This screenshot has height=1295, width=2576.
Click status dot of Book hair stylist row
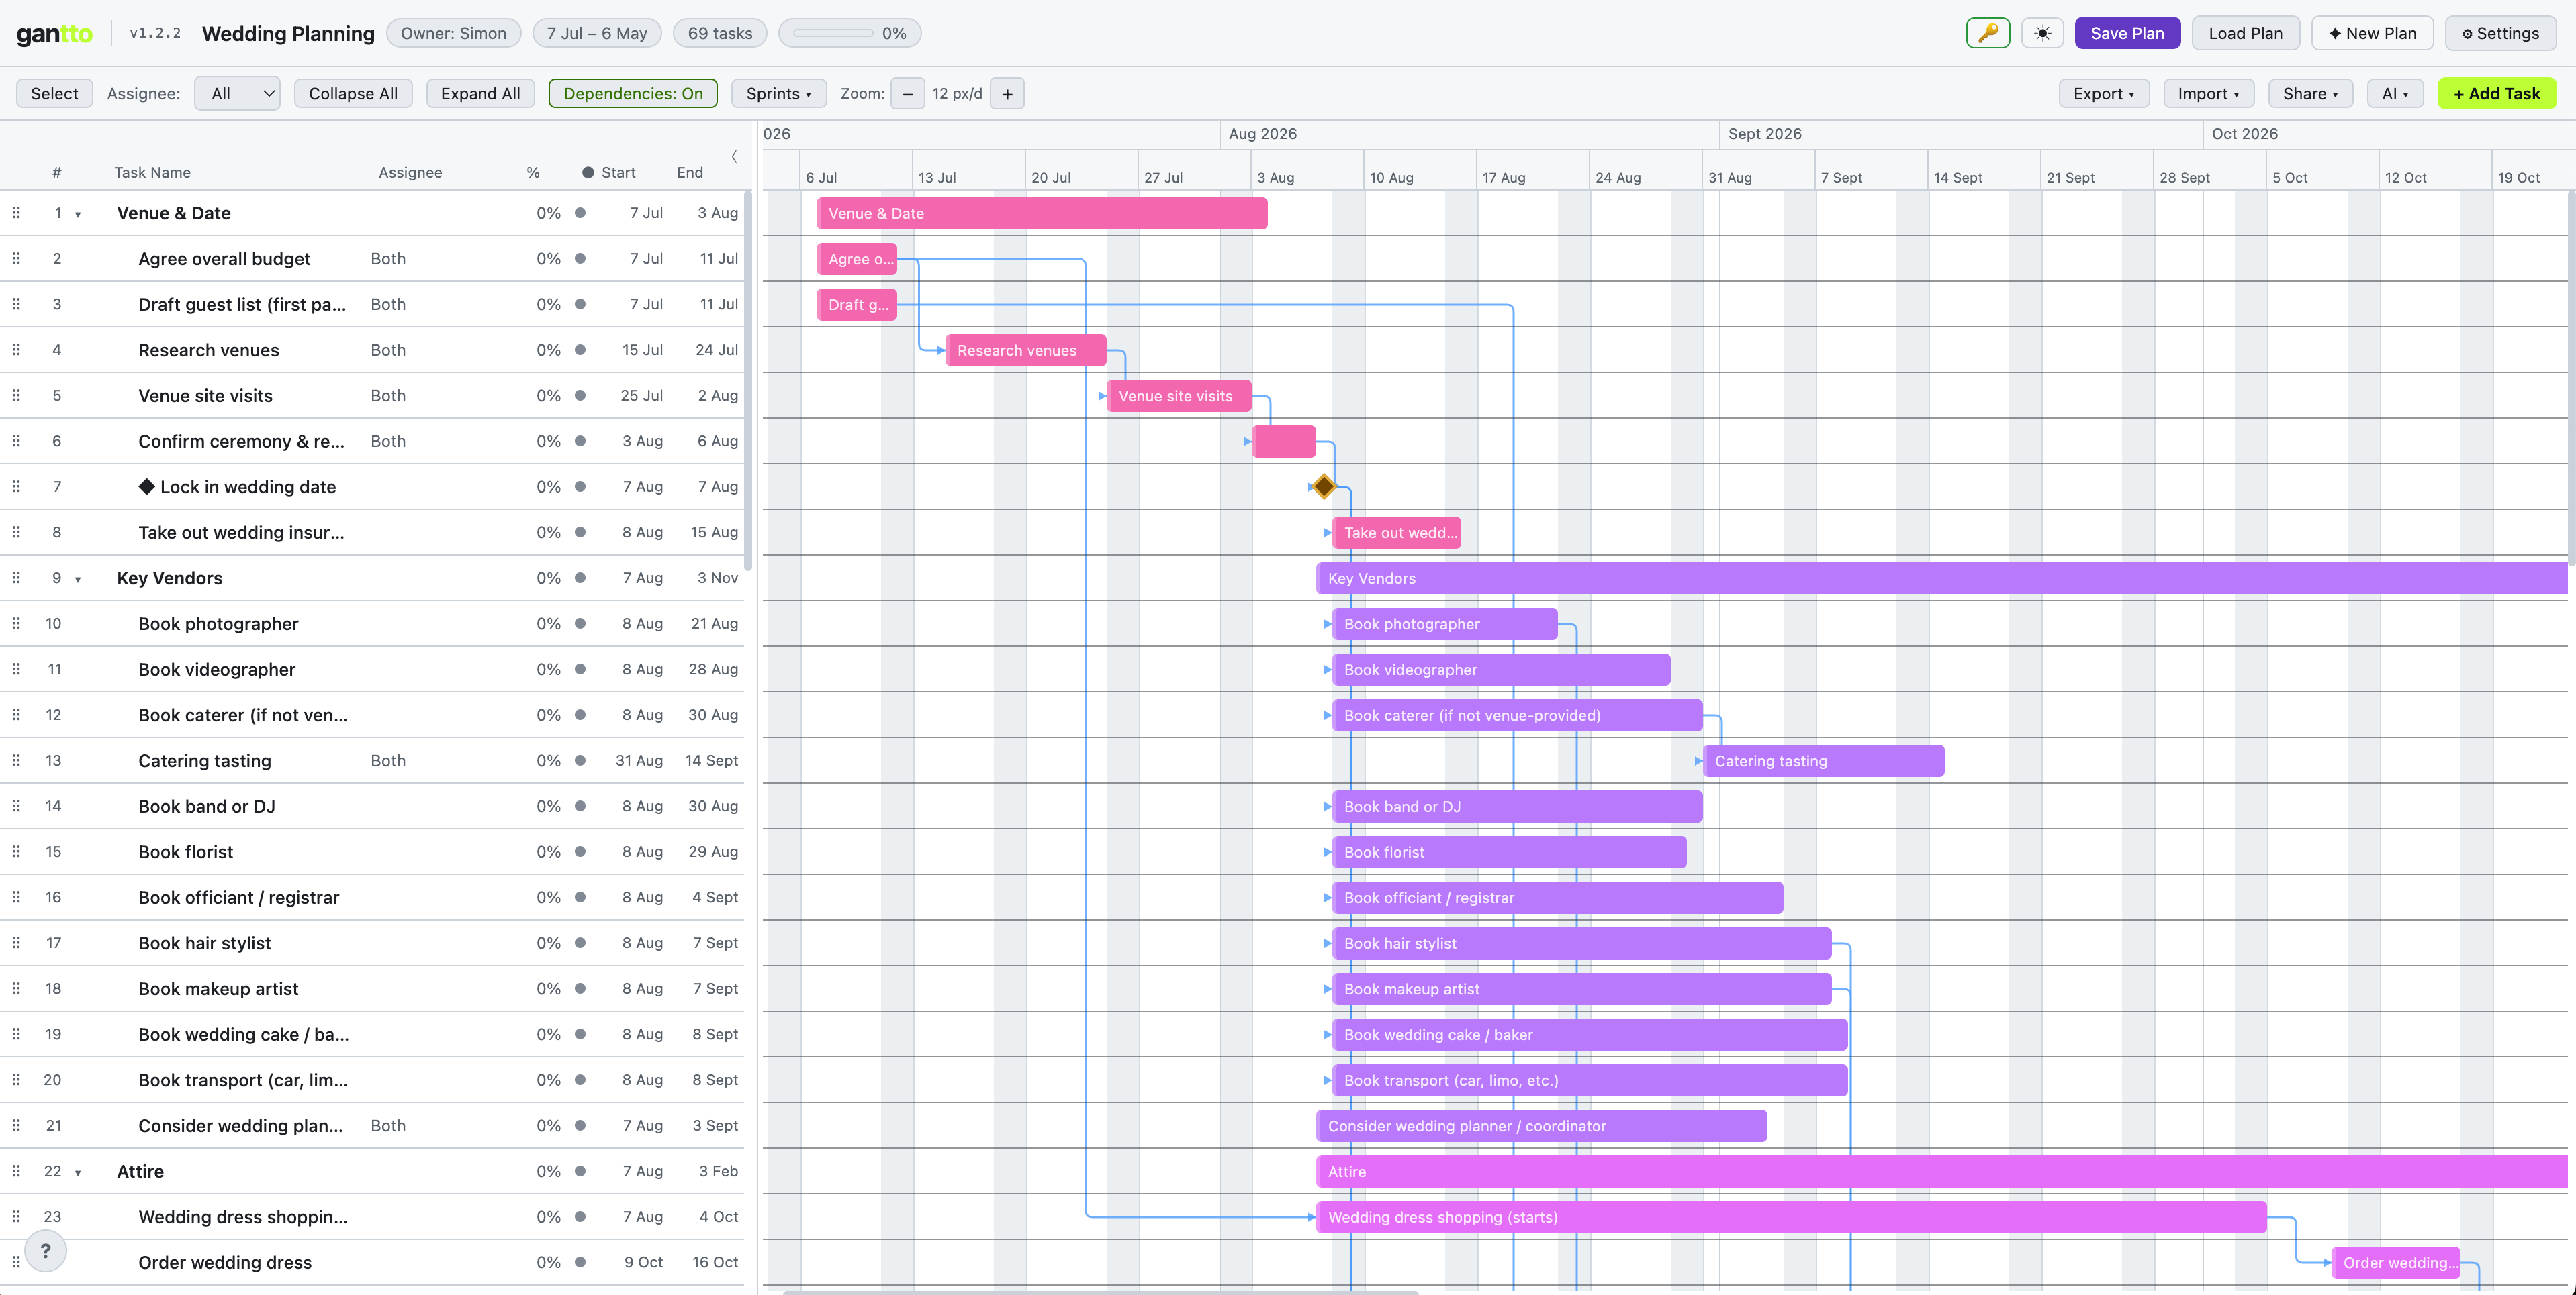tap(580, 943)
